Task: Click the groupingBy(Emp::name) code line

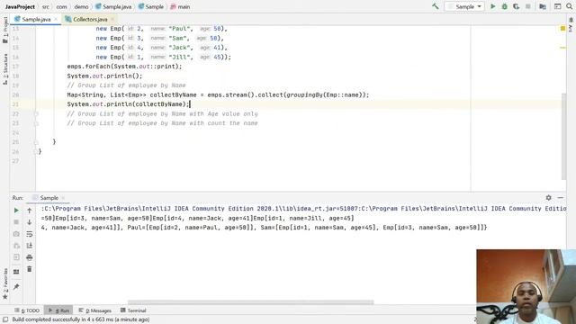Action: 218,94
